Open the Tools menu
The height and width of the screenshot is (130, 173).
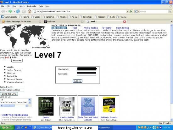[41, 6]
